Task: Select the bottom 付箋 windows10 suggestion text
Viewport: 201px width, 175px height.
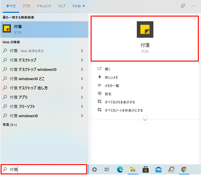Action: [x=24, y=116]
